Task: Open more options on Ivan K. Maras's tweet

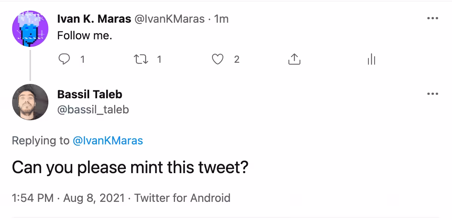Action: (x=432, y=19)
